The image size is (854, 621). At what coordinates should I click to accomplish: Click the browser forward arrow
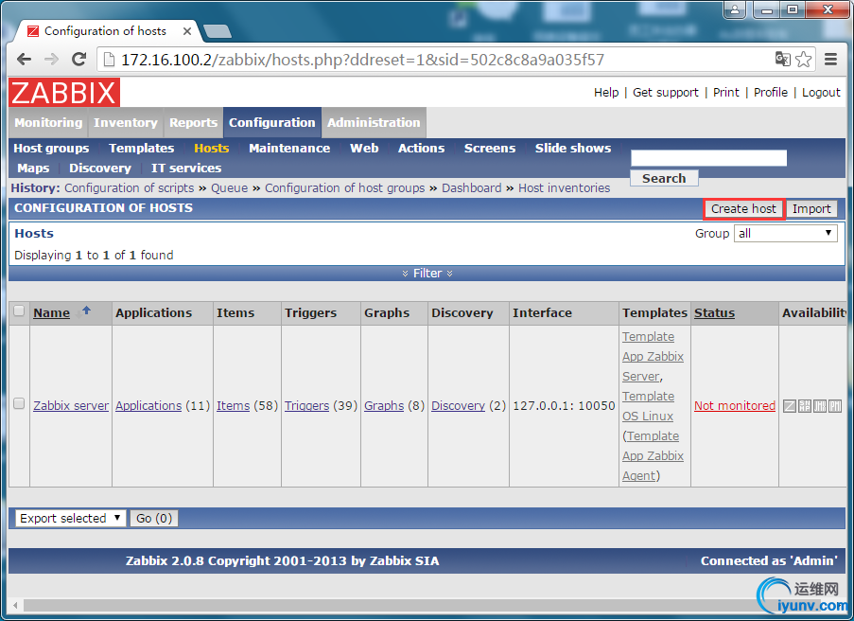click(51, 60)
